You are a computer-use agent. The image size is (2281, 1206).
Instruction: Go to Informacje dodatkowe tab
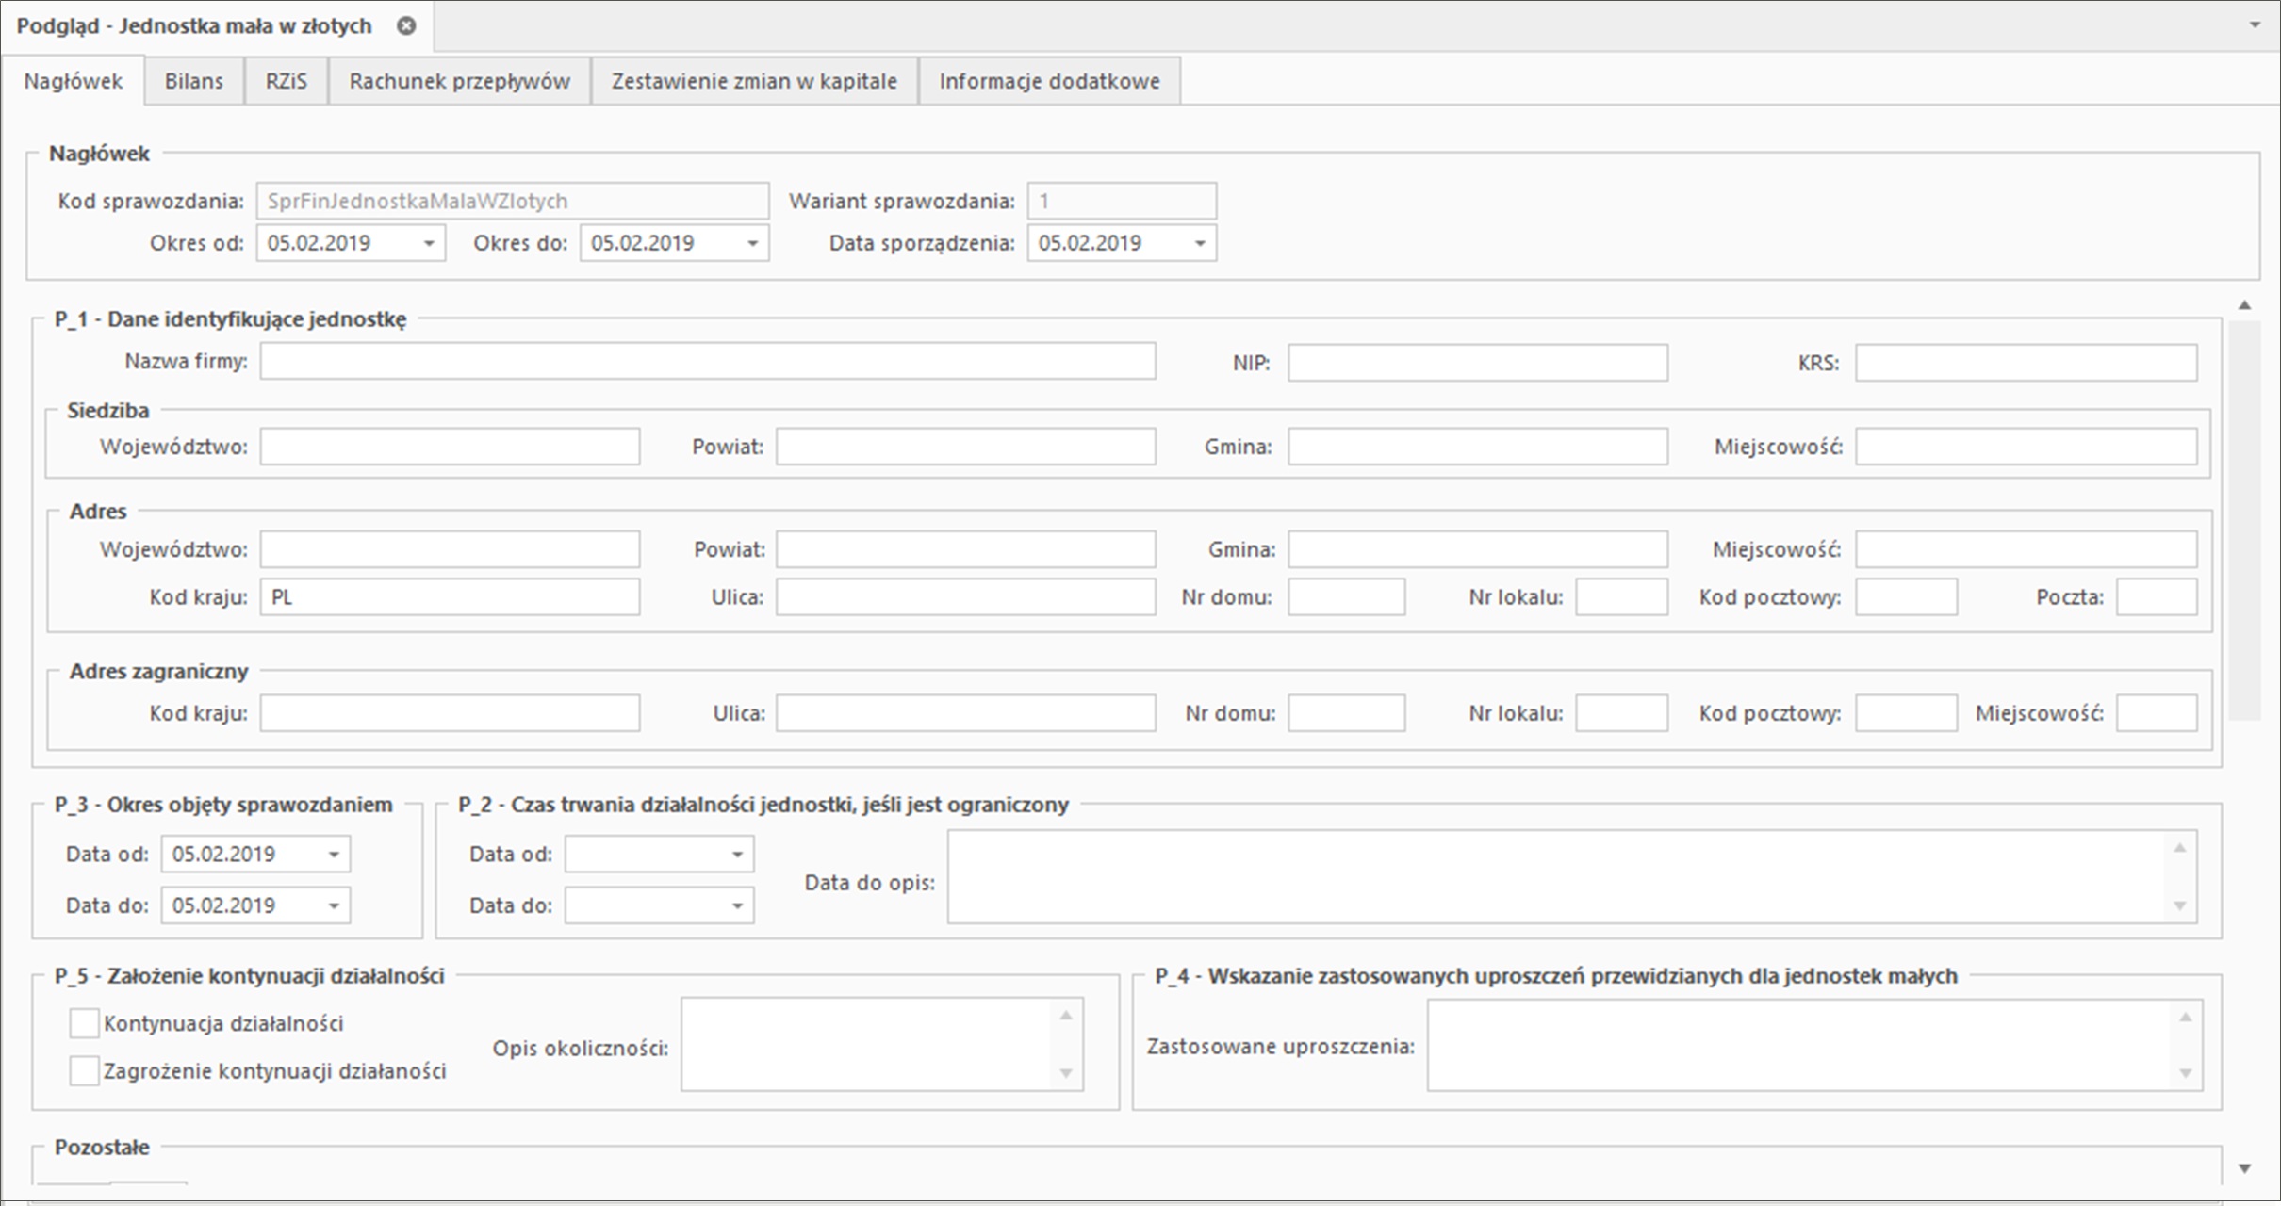coord(1048,81)
